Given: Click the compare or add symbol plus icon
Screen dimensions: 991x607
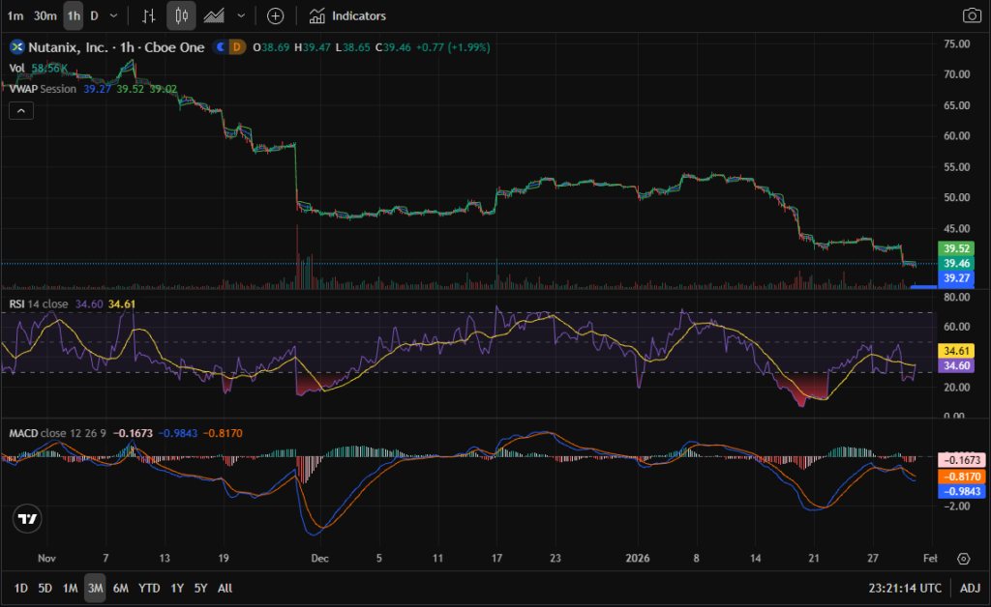Looking at the screenshot, I should pyautogui.click(x=276, y=15).
